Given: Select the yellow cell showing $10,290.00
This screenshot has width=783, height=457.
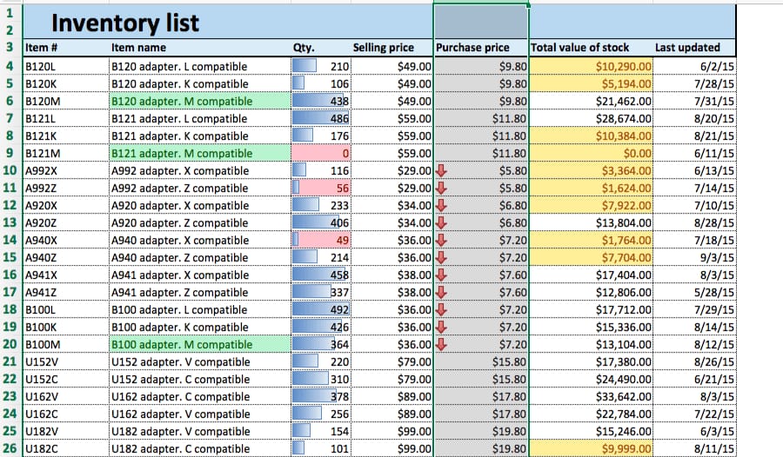Looking at the screenshot, I should coord(591,67).
